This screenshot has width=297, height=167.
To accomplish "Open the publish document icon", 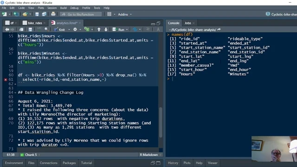I will [x=135, y=29].
